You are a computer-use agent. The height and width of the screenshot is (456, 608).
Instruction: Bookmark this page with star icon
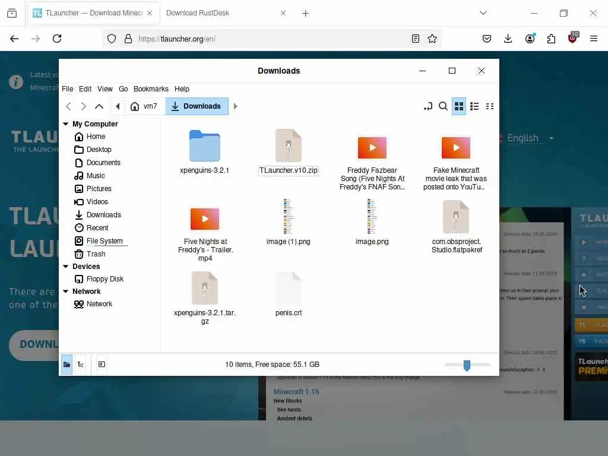click(432, 39)
